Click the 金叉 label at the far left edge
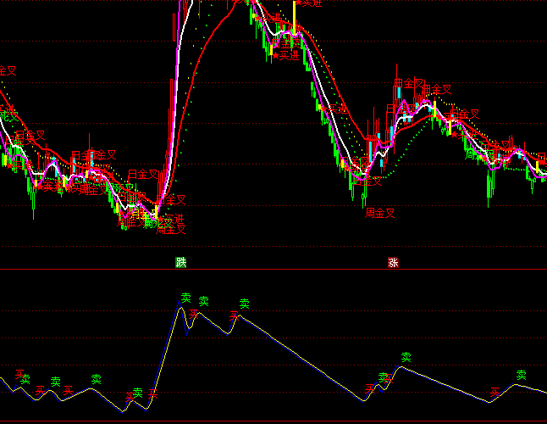This screenshot has width=547, height=424. (x=7, y=71)
